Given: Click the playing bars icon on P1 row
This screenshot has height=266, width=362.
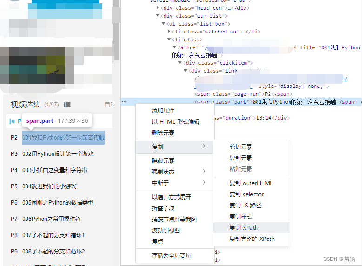Looking at the screenshot, I should 12,121.
